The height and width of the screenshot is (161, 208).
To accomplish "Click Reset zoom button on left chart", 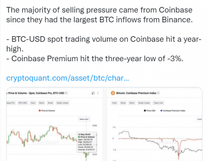I will click(84, 119).
